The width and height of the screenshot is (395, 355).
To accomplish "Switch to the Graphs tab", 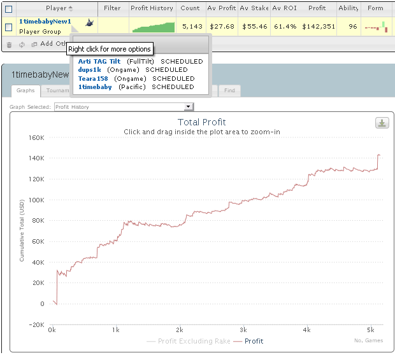I will coord(25,90).
